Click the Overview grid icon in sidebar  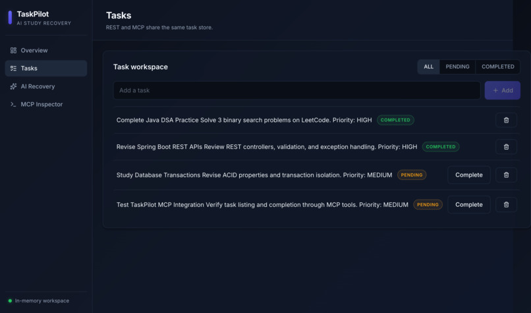[13, 51]
